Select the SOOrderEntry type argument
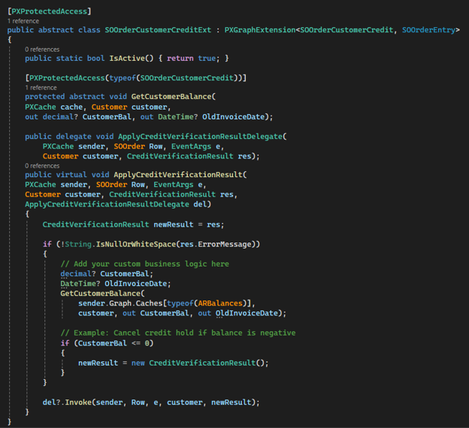The image size is (469, 428). point(429,30)
